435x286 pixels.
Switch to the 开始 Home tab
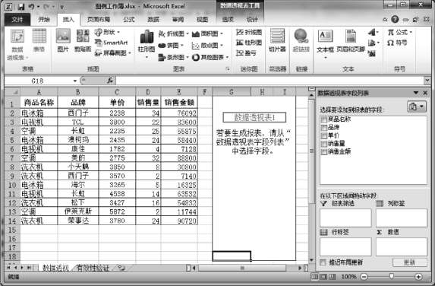pyautogui.click(x=44, y=20)
